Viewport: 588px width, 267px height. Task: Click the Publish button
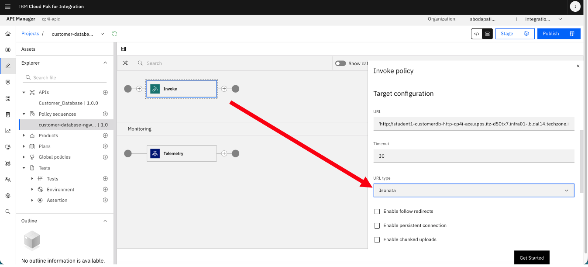[x=559, y=34]
